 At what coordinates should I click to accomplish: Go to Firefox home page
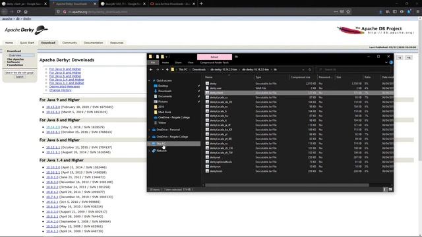26,12
